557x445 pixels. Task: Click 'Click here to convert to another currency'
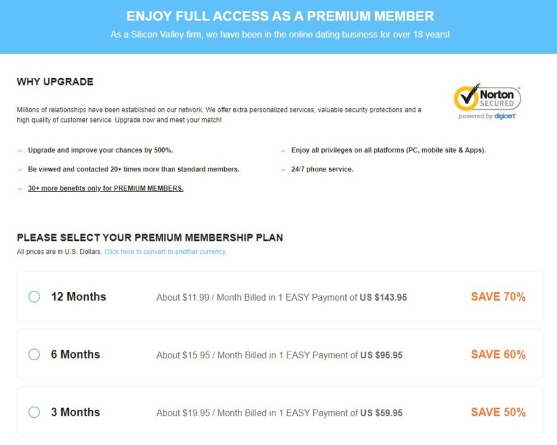tap(165, 252)
